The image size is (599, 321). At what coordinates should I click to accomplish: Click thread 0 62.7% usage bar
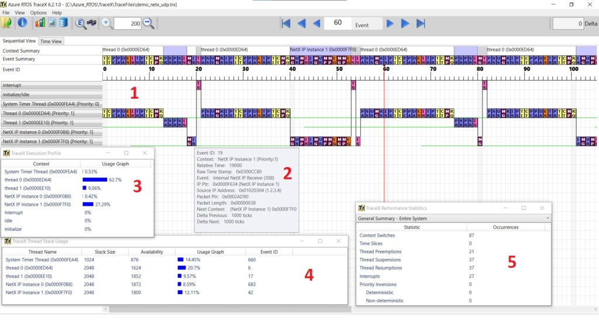[95, 180]
